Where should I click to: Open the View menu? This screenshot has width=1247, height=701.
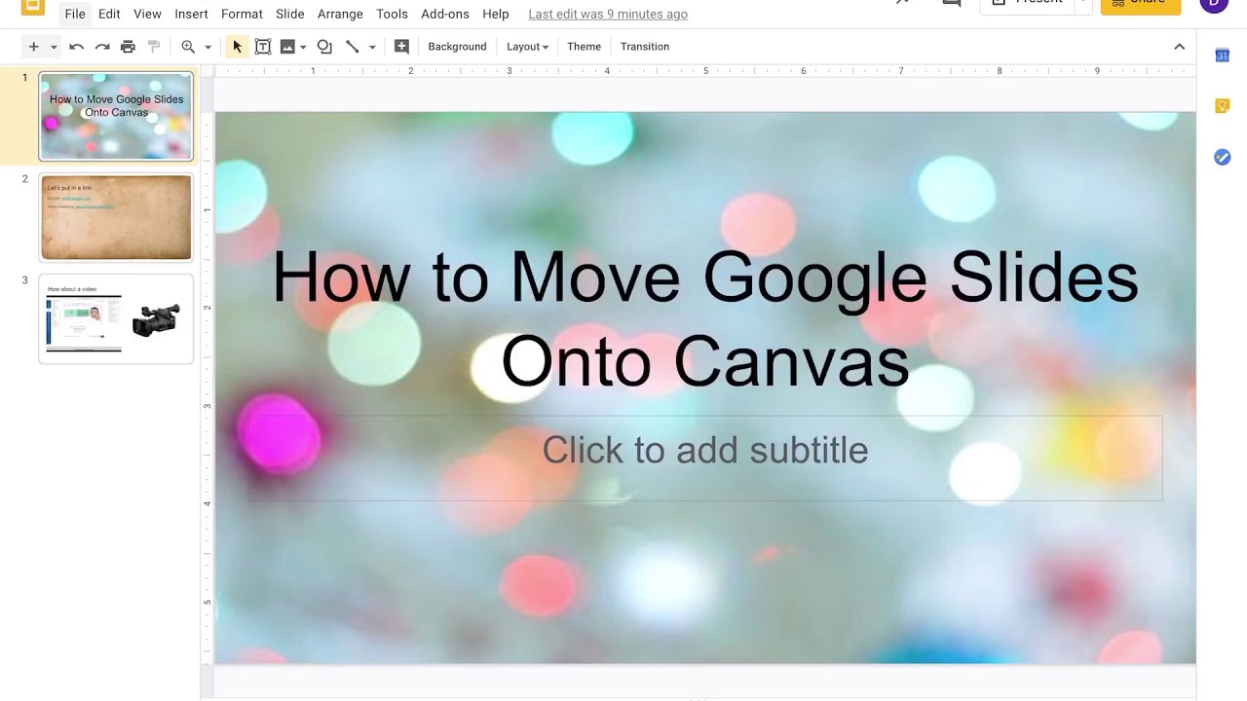click(147, 14)
